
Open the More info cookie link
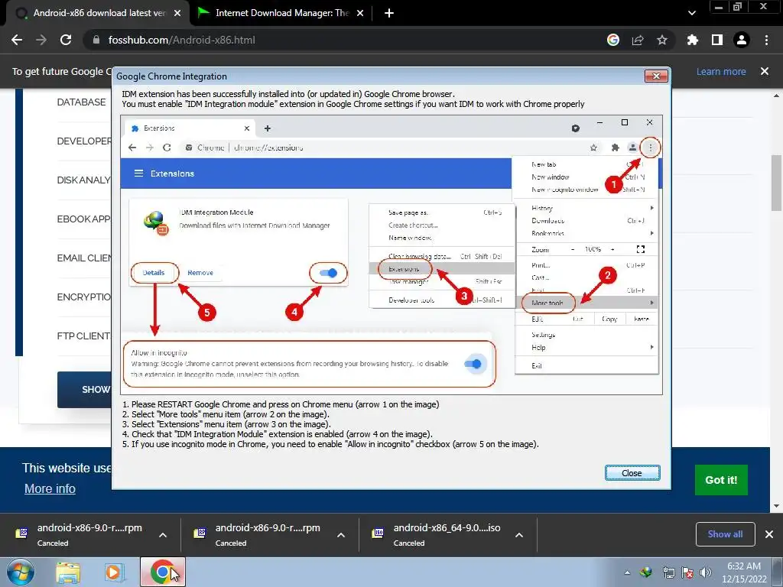pos(50,488)
